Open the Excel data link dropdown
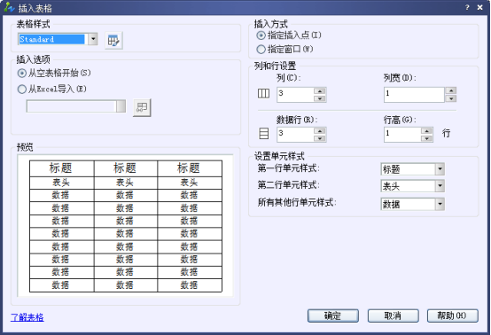 [x=121, y=106]
